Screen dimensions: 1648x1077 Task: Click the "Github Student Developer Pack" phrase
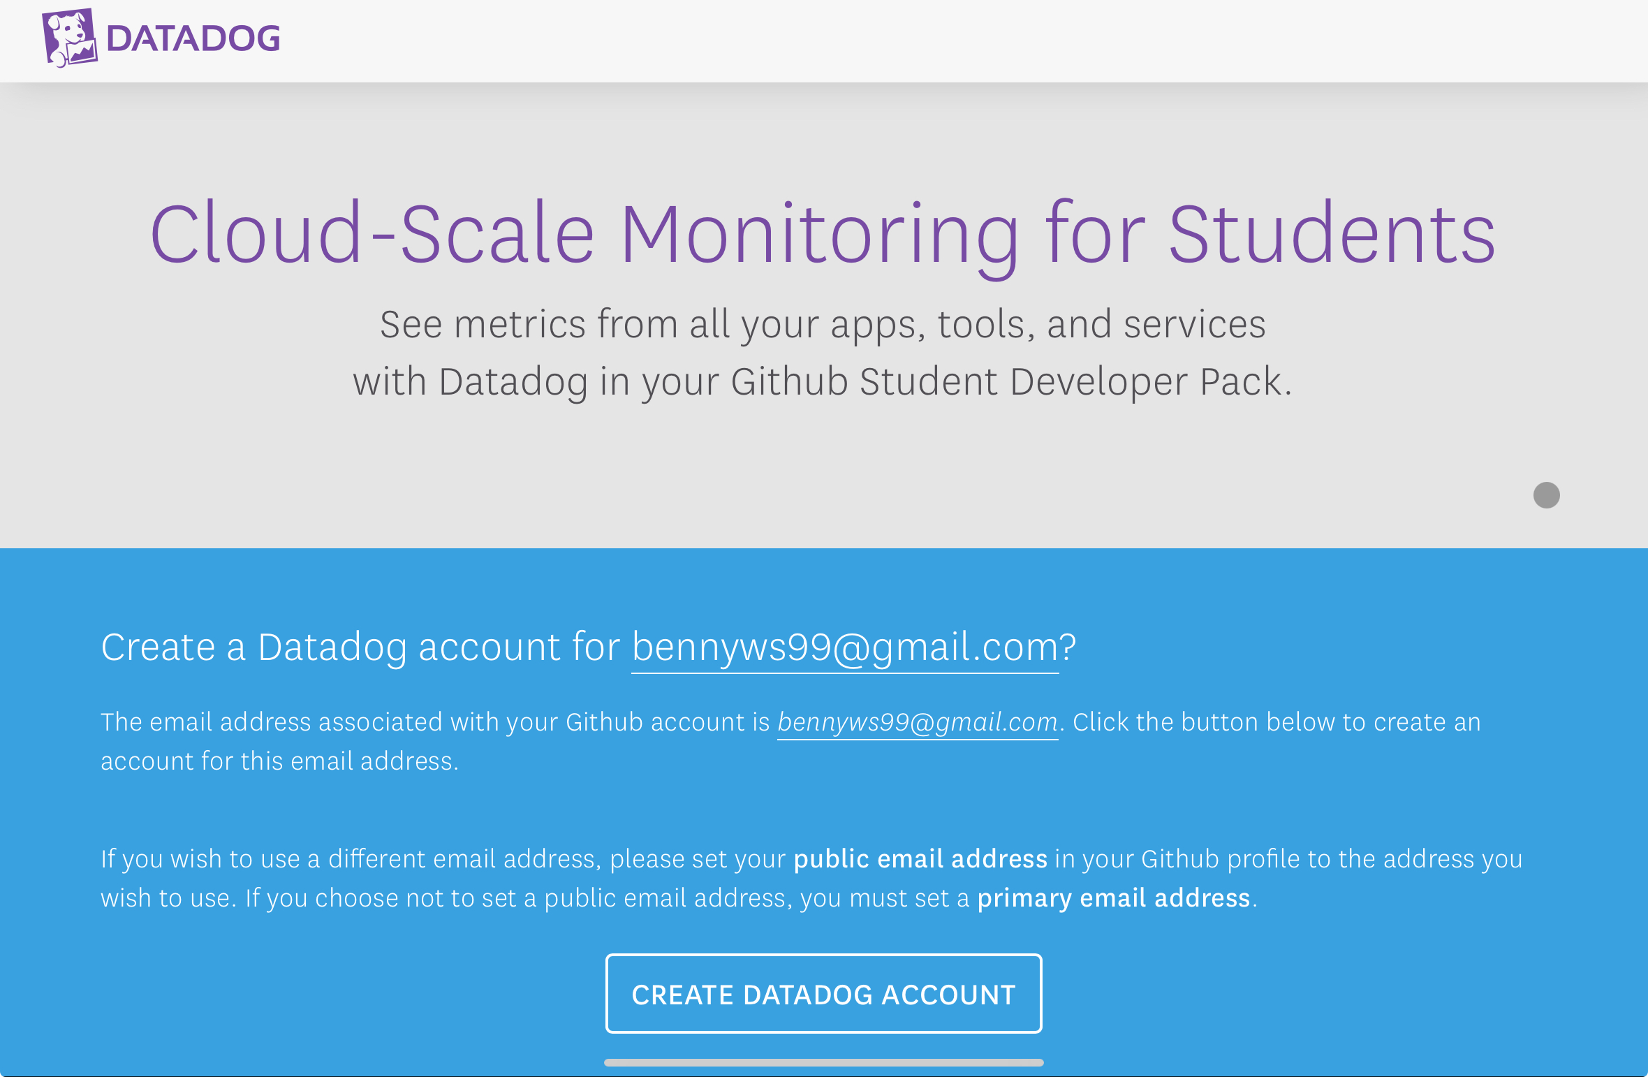[1006, 382]
